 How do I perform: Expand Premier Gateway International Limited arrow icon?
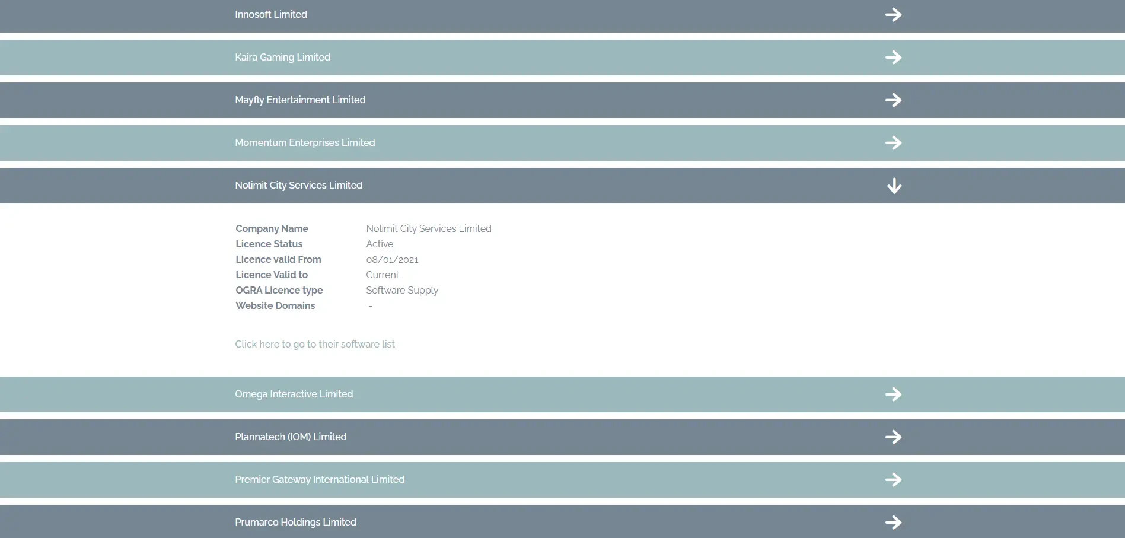click(x=893, y=480)
